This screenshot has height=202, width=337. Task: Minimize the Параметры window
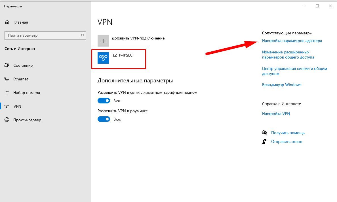pos(304,6)
